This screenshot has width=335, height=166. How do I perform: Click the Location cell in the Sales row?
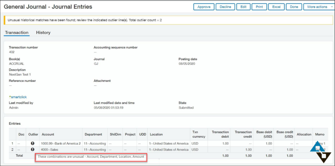pos(169,149)
